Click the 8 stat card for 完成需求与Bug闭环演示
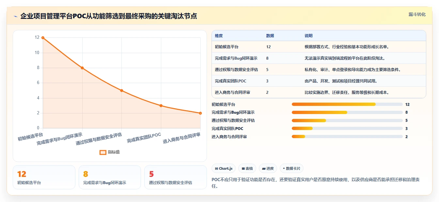Image resolution: width=439 pixels, height=202 pixels. (x=110, y=177)
